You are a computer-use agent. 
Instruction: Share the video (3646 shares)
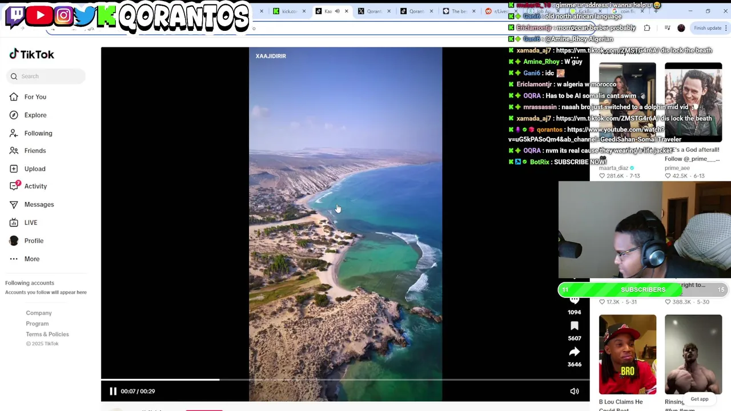coord(575,352)
